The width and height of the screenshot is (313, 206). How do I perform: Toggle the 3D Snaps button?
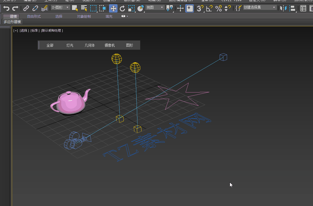[x=200, y=8]
